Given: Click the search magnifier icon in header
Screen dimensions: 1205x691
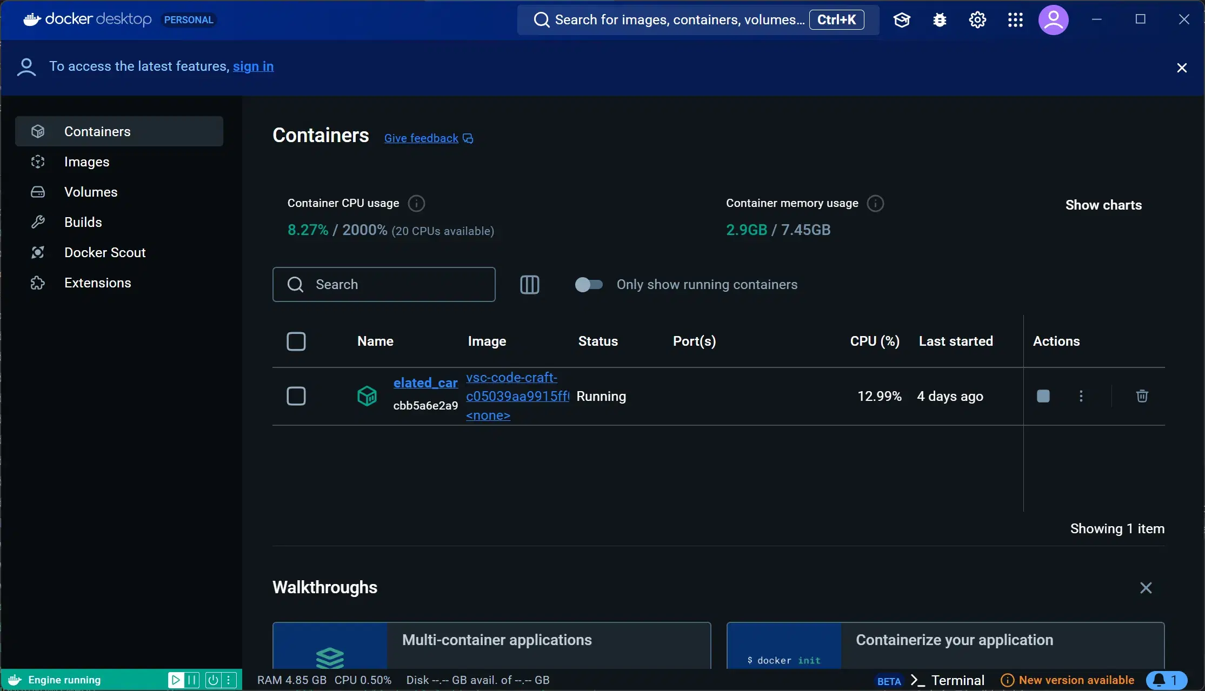Looking at the screenshot, I should pos(541,20).
